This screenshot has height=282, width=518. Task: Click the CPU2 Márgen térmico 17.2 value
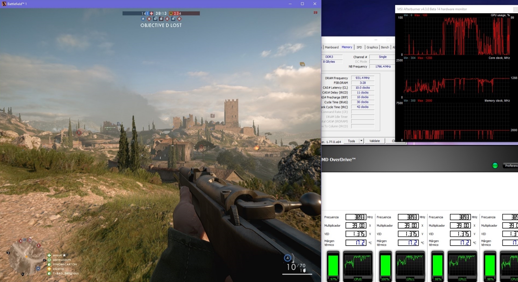click(461, 243)
